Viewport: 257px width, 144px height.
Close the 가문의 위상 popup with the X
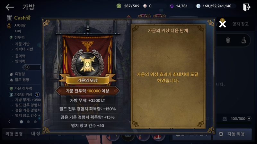222,24
